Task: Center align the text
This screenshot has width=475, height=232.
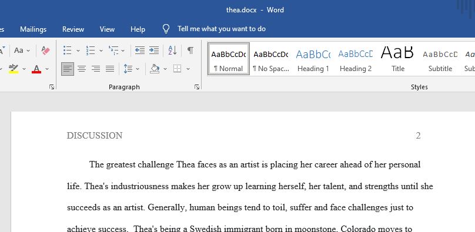Action: point(82,69)
